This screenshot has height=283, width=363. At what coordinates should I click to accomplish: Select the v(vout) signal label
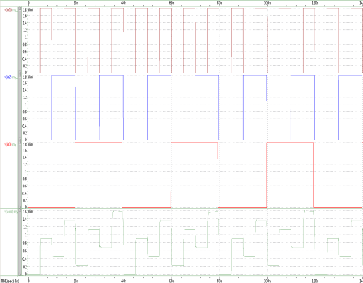click(x=9, y=212)
